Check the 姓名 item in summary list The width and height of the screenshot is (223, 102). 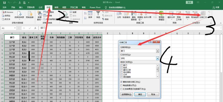122,68
